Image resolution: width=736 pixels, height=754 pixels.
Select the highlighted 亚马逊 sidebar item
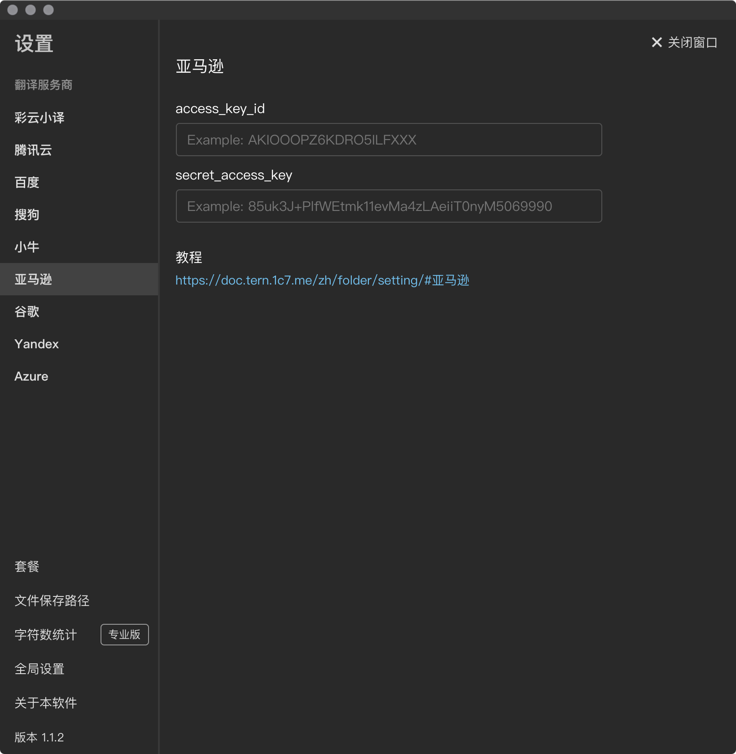33,280
